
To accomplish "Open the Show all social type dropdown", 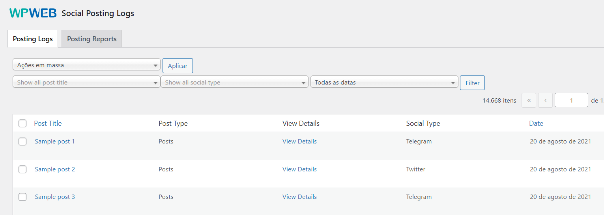I will click(x=234, y=82).
